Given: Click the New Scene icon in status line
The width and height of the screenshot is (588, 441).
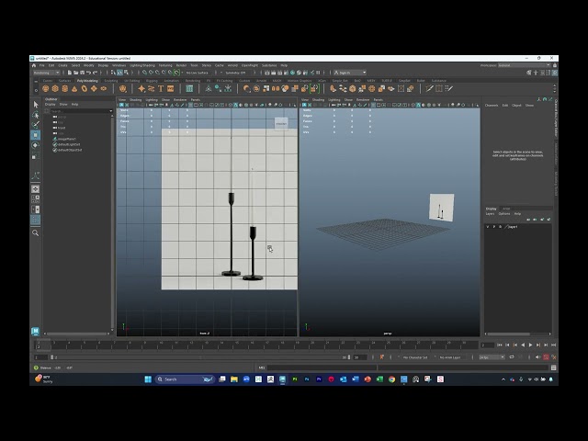Looking at the screenshot, I should point(70,73).
